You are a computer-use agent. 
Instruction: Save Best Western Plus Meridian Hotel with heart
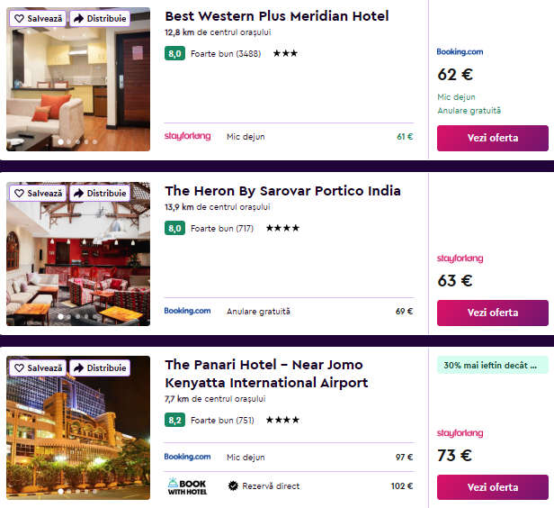(x=38, y=18)
